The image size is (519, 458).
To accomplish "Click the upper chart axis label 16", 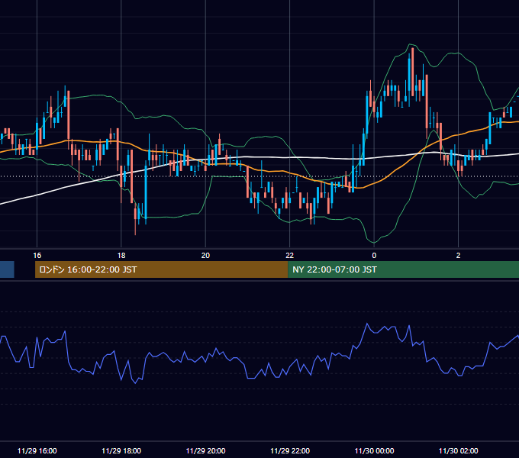I will (x=37, y=256).
